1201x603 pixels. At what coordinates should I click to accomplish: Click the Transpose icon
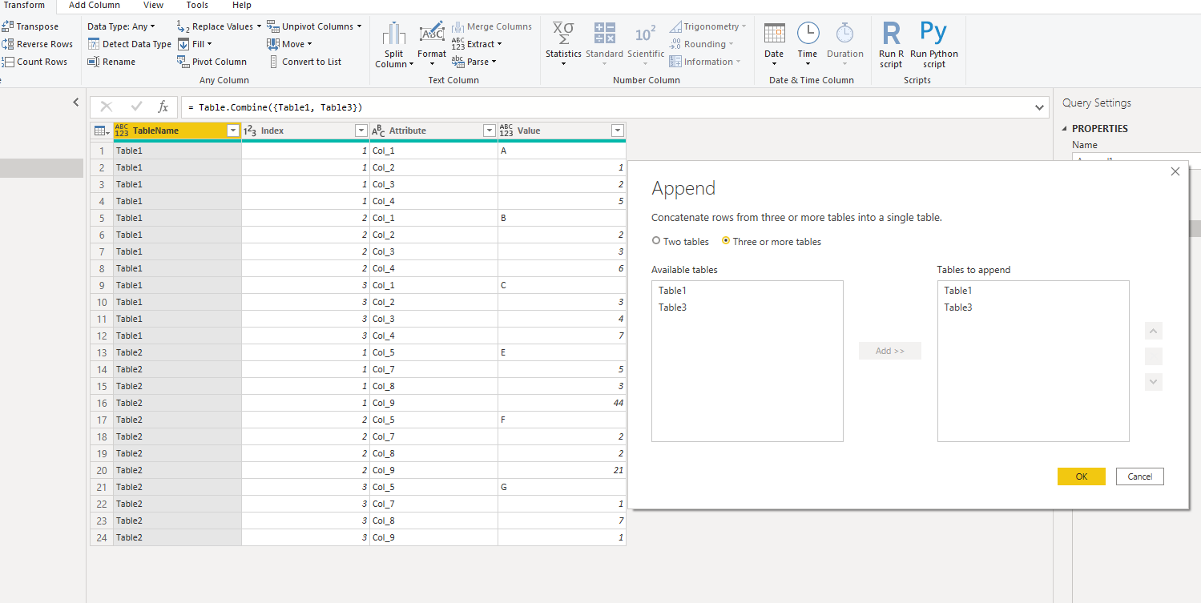coord(7,26)
